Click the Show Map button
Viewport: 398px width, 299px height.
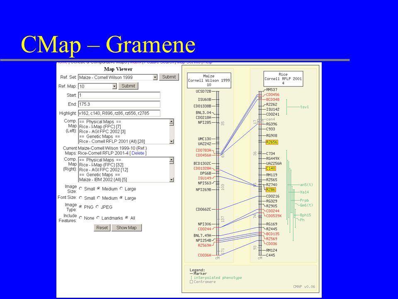point(126,228)
